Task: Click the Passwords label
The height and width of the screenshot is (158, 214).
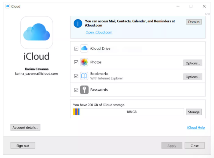Action: (x=99, y=90)
